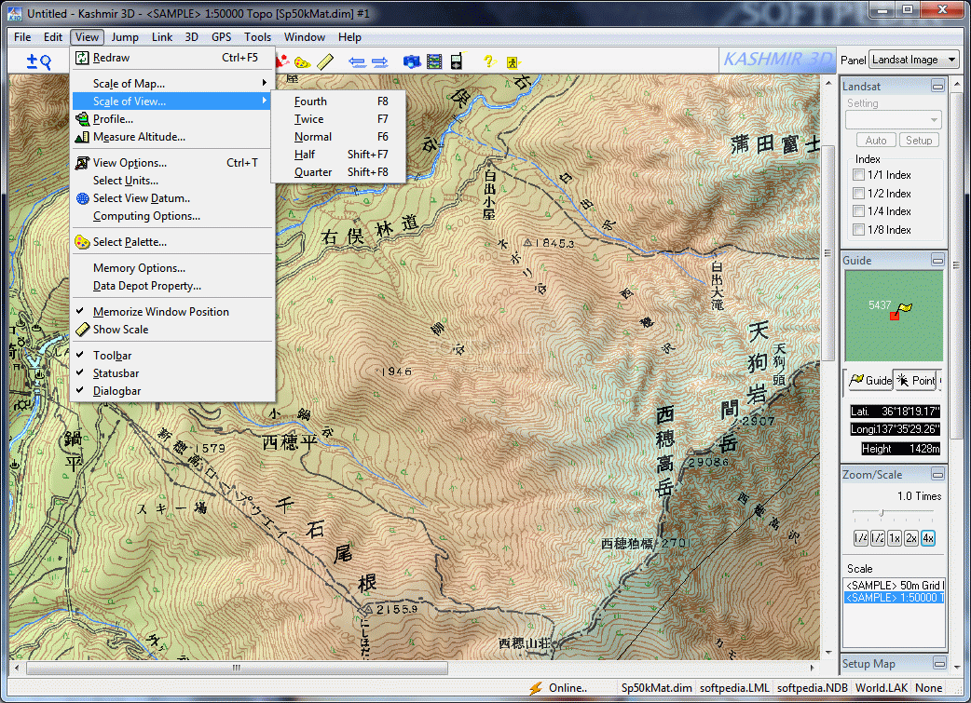The width and height of the screenshot is (971, 703).
Task: Select '<SAMPLE> 1:50000' in Scale list
Action: [895, 598]
